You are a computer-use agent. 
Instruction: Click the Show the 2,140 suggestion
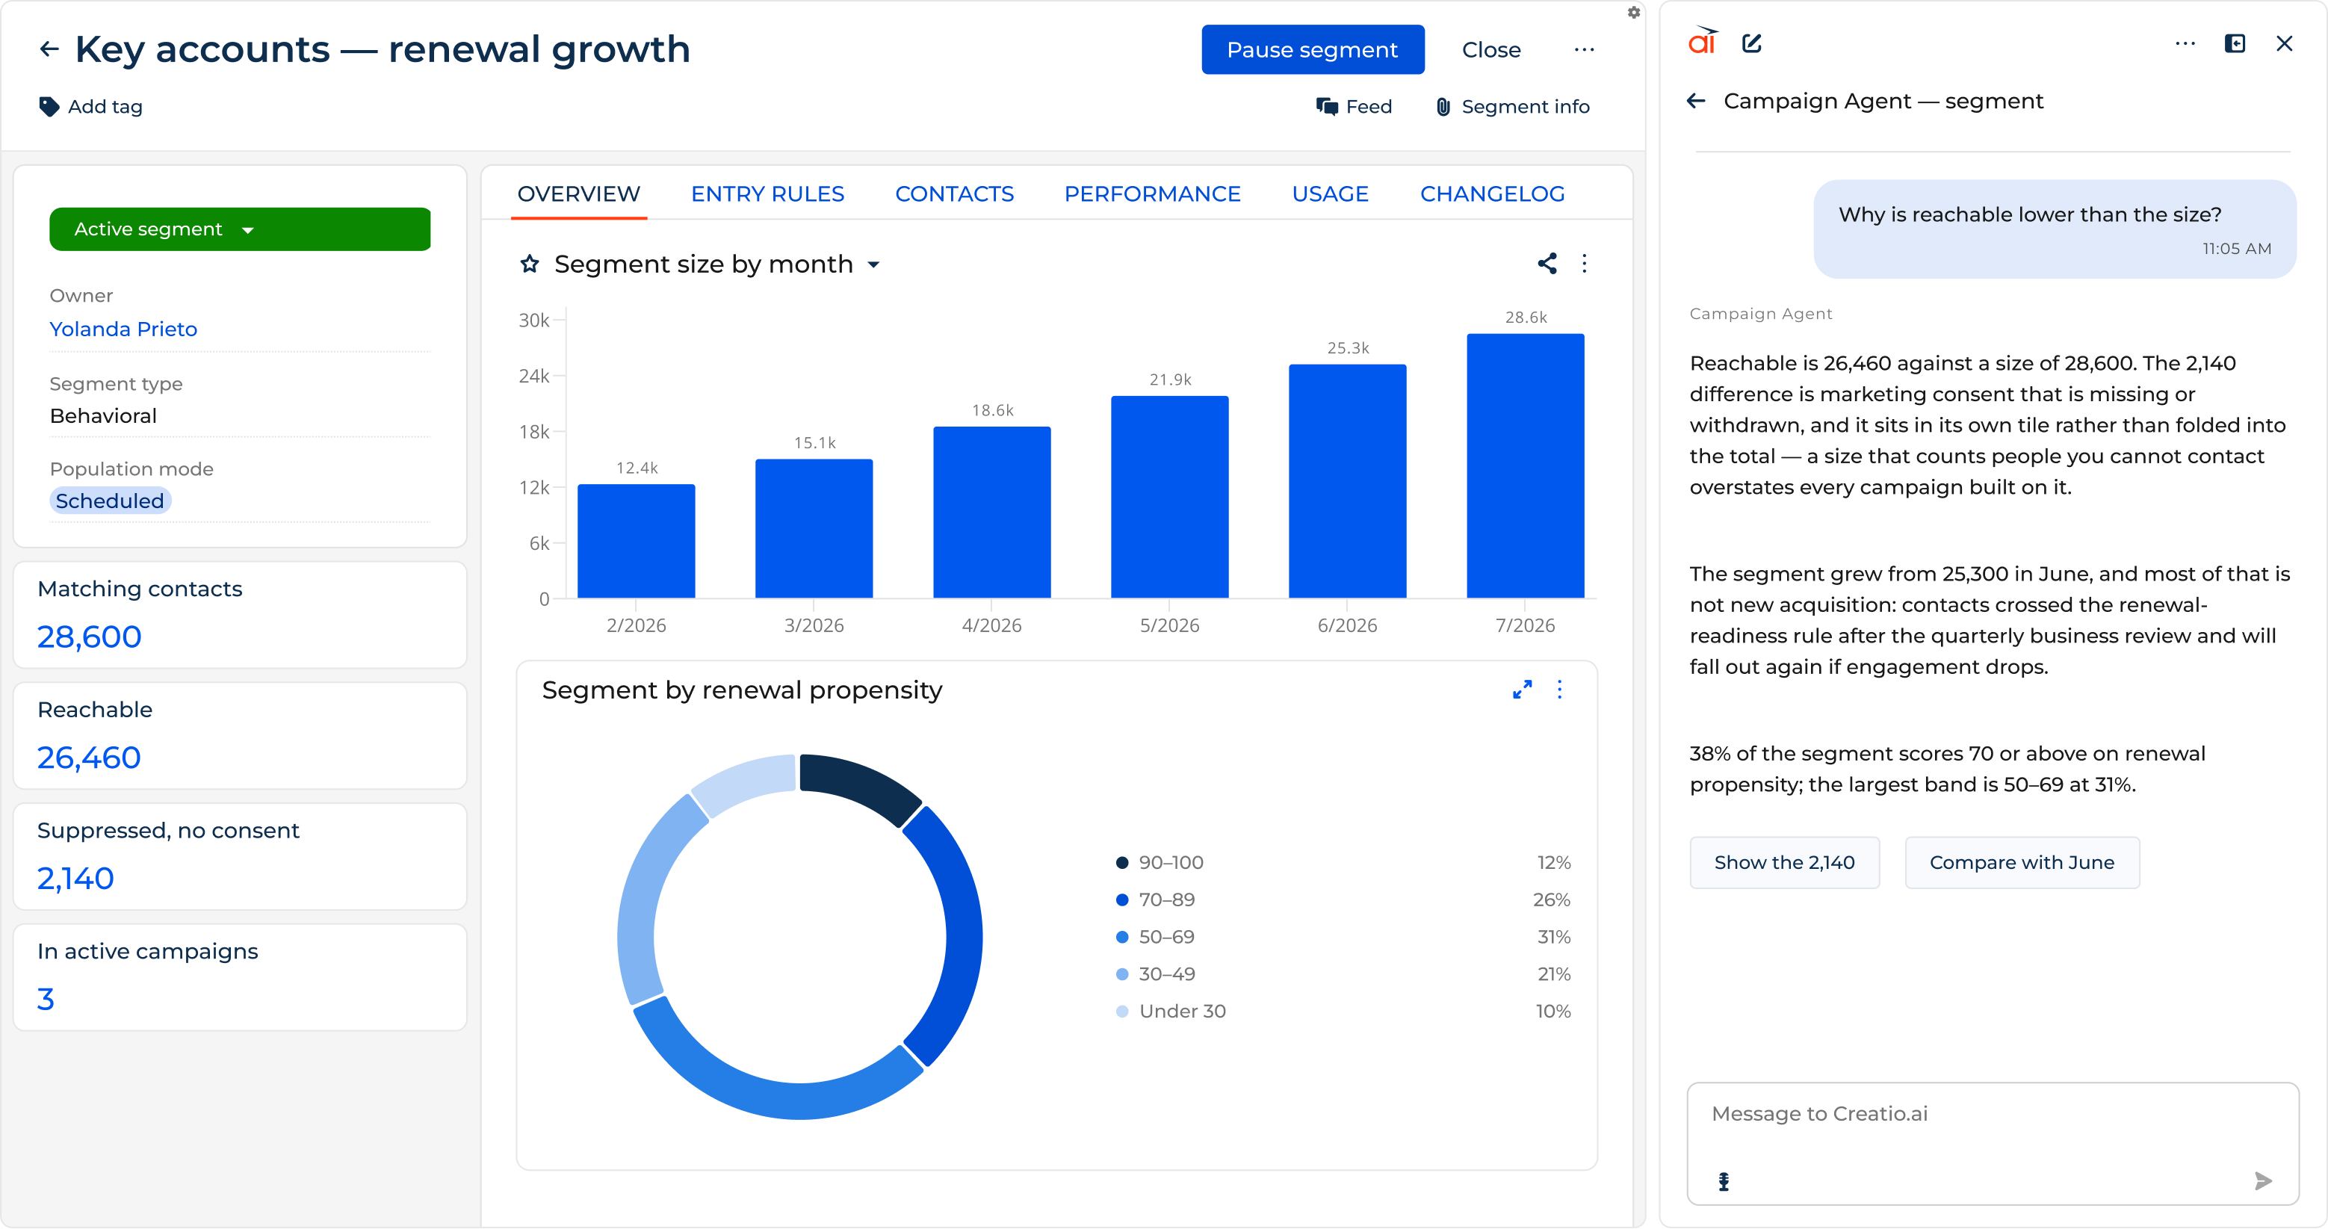1784,862
